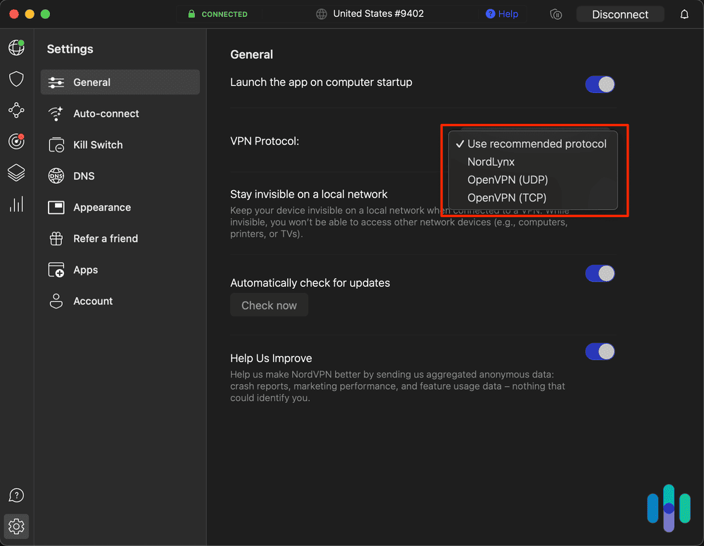Image resolution: width=704 pixels, height=546 pixels.
Task: Turn off the Help Us Improve toggle
Action: (x=600, y=352)
